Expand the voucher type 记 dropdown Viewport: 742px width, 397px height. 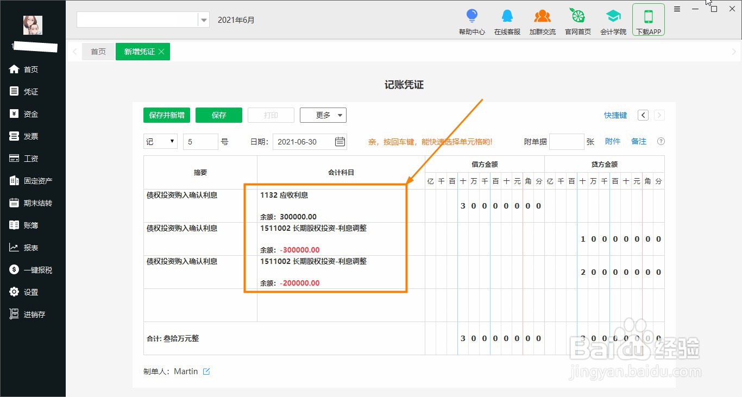coord(160,141)
